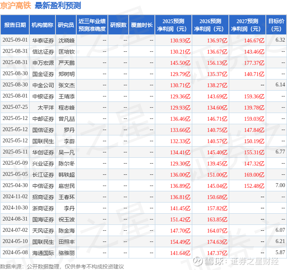Screen dimensions: 287x270
Task: Click the 申万宏源 institution cell
Action: [x=43, y=63]
